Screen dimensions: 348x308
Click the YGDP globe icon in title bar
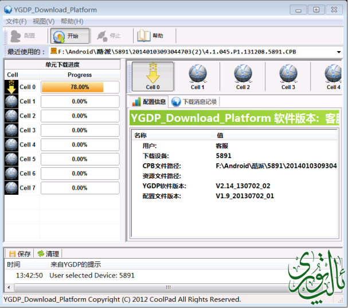coord(8,10)
